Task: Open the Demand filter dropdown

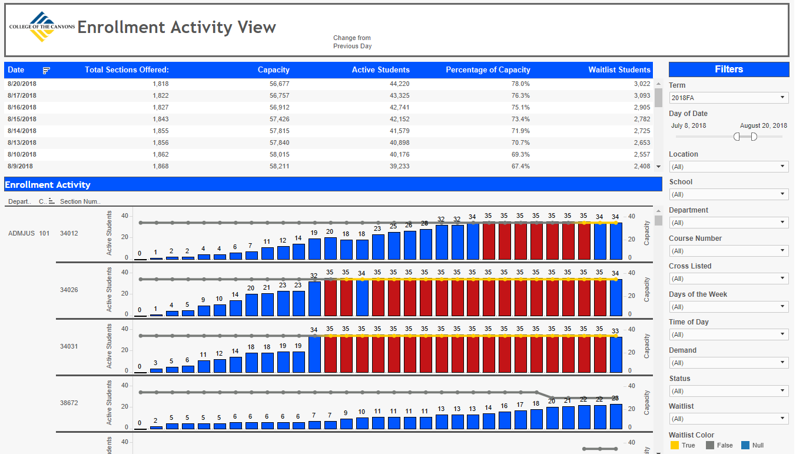Action: (x=728, y=363)
